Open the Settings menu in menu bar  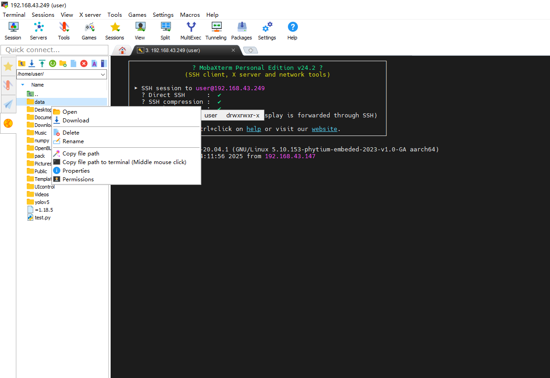[x=163, y=15]
